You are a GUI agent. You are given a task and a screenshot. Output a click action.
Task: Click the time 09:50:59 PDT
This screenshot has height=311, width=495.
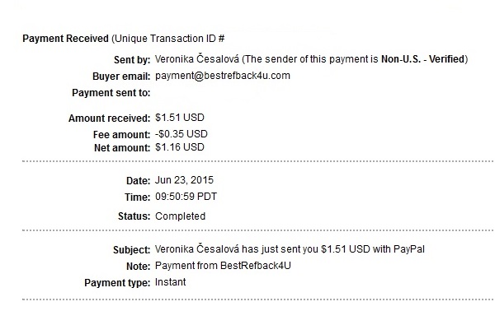tap(186, 197)
